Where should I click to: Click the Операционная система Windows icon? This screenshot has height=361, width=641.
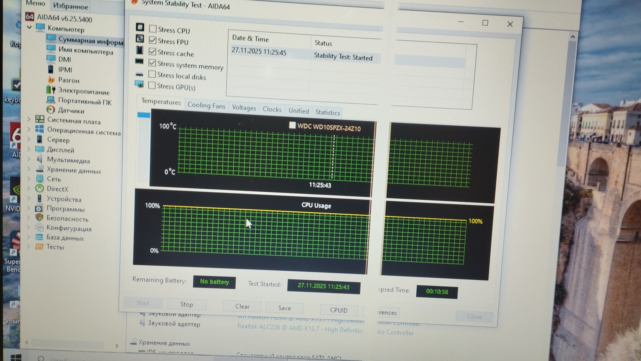click(39, 129)
